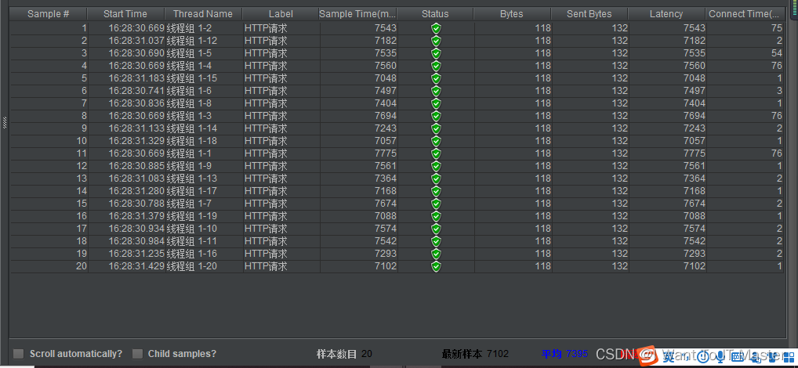
Task: Open the soft keyboard icon in the IME bar
Action: point(737,357)
